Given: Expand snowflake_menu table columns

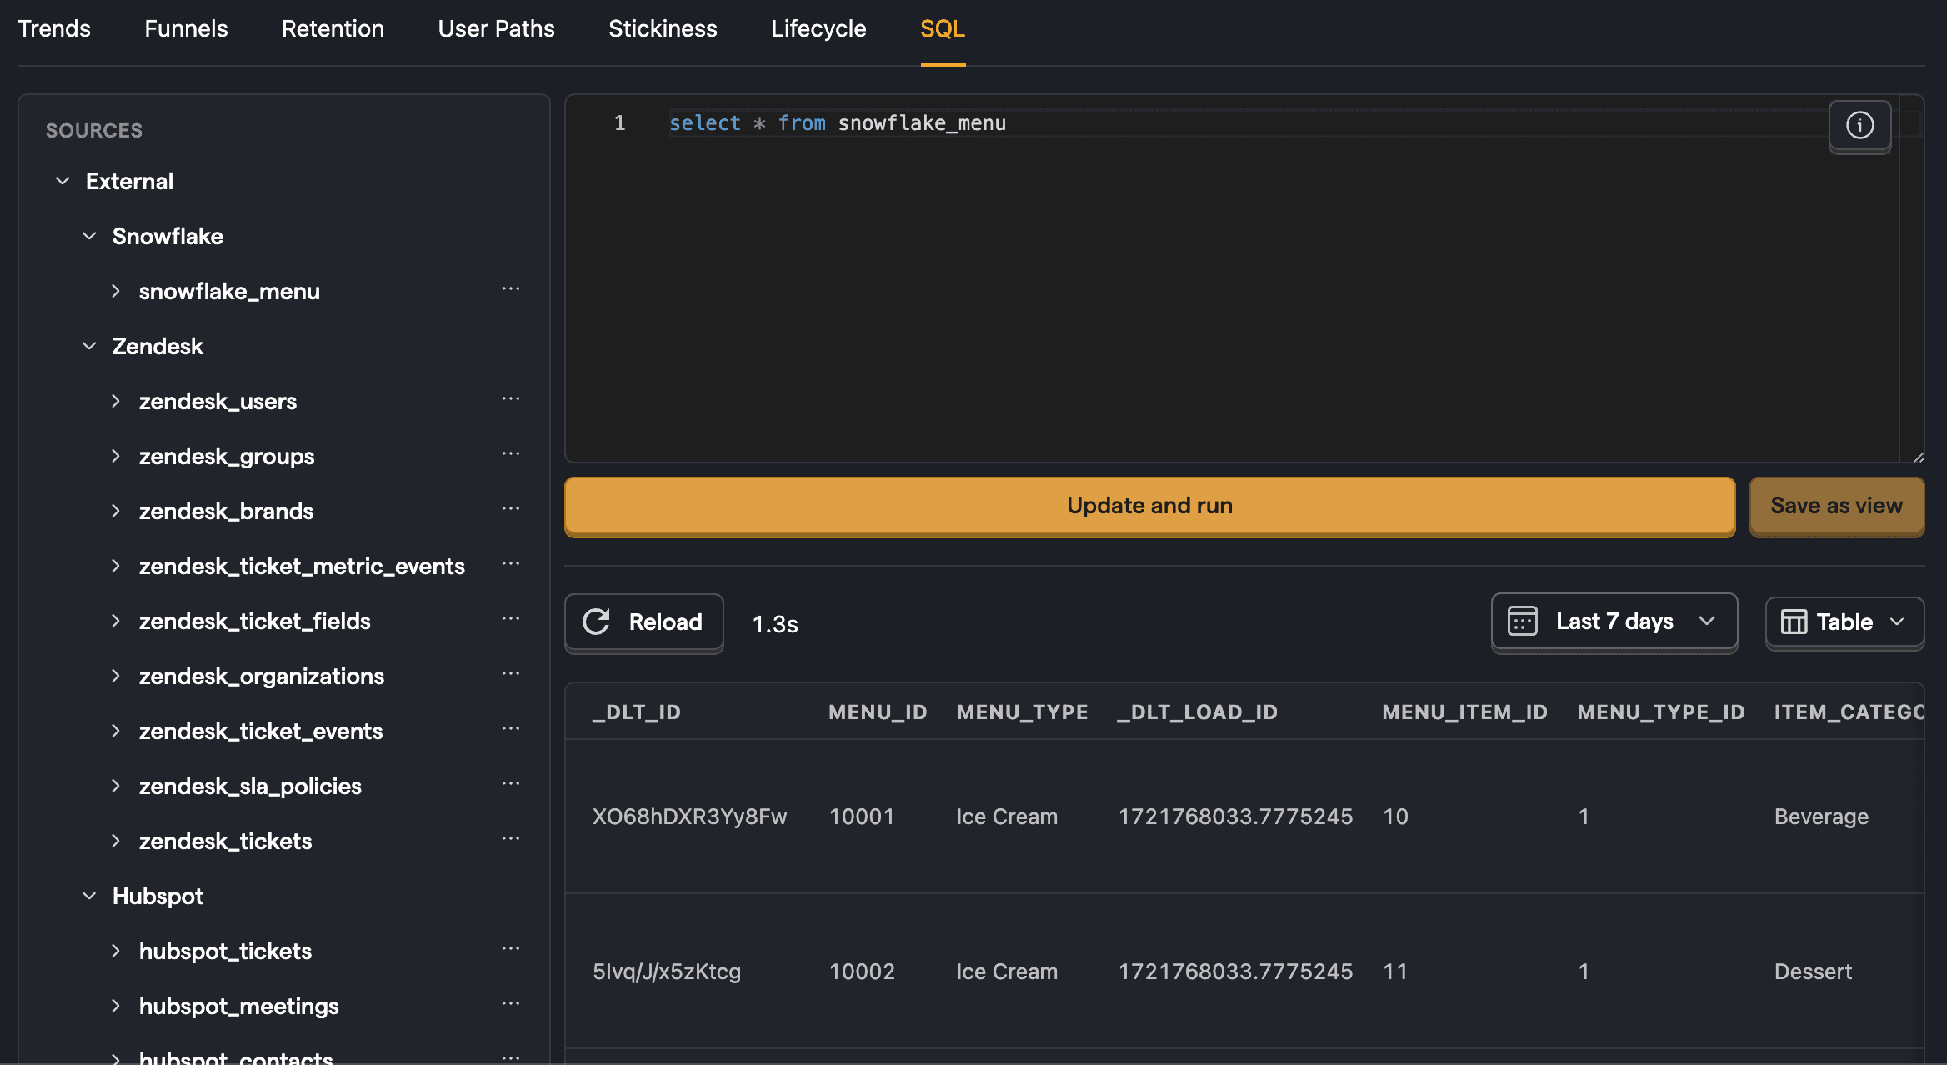Looking at the screenshot, I should point(116,291).
